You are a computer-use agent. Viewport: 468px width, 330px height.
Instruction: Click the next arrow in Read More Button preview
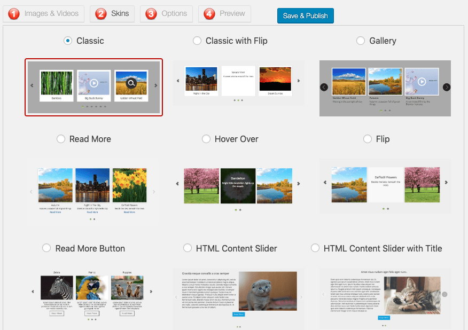151,293
